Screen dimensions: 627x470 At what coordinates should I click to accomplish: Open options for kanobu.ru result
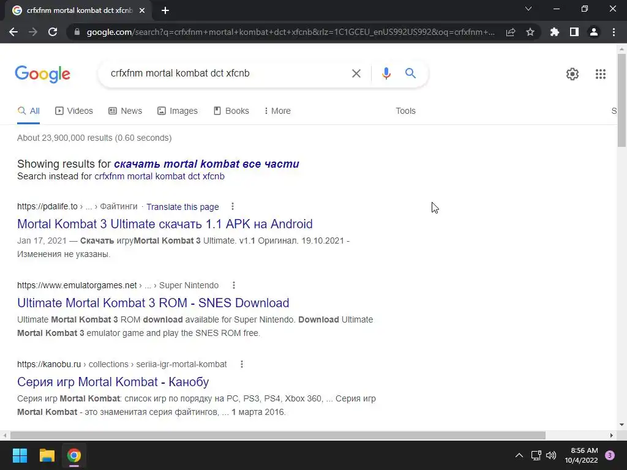coord(241,364)
